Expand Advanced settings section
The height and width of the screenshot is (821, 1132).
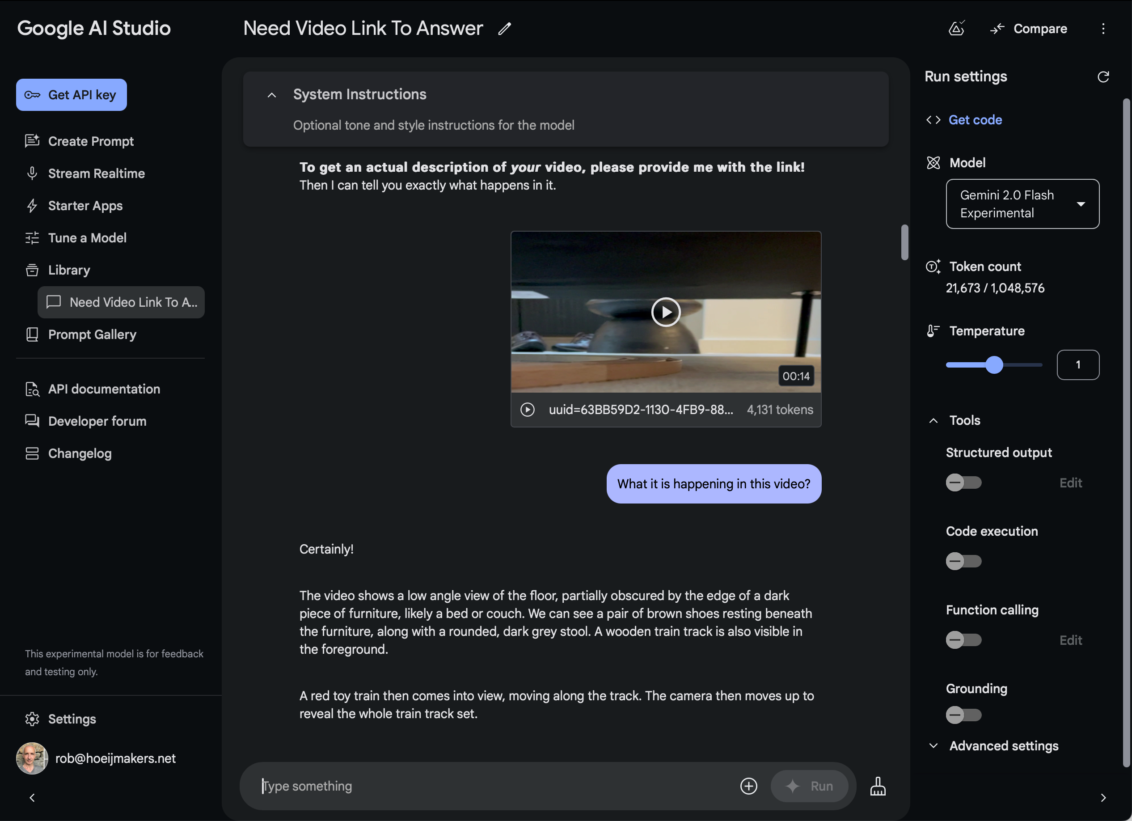pos(1003,745)
